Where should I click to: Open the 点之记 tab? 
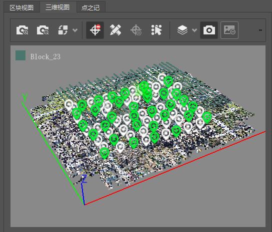(90, 7)
